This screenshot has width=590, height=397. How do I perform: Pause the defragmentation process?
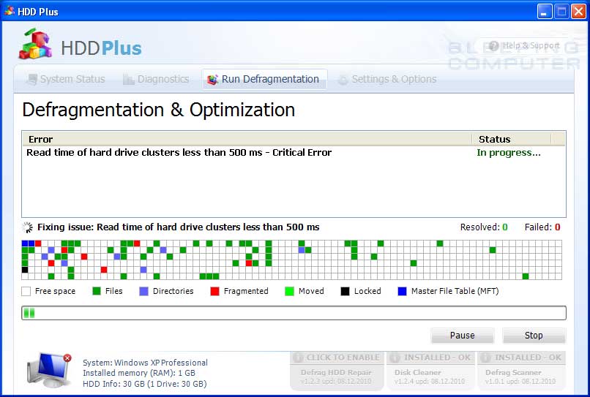tap(462, 336)
